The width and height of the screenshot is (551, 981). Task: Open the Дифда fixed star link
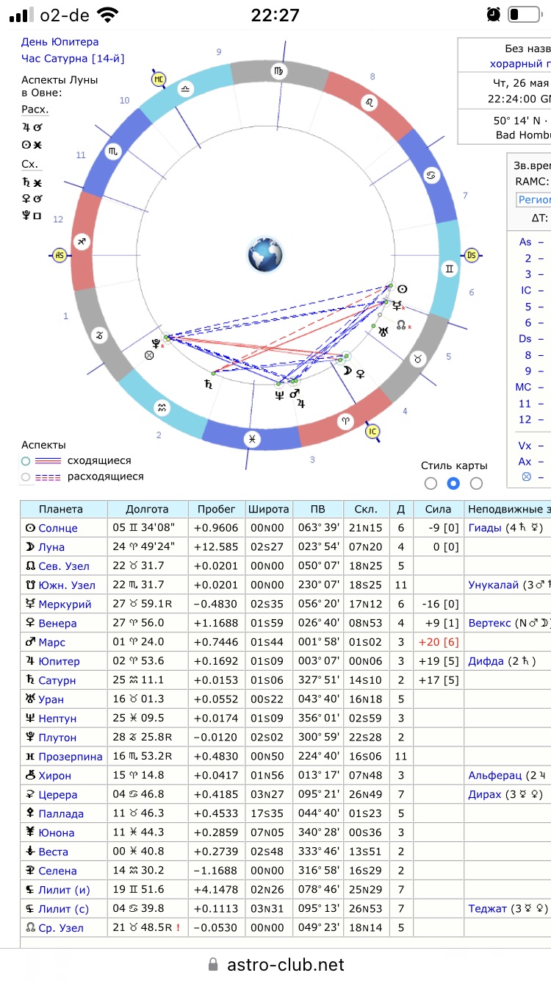[x=486, y=661]
